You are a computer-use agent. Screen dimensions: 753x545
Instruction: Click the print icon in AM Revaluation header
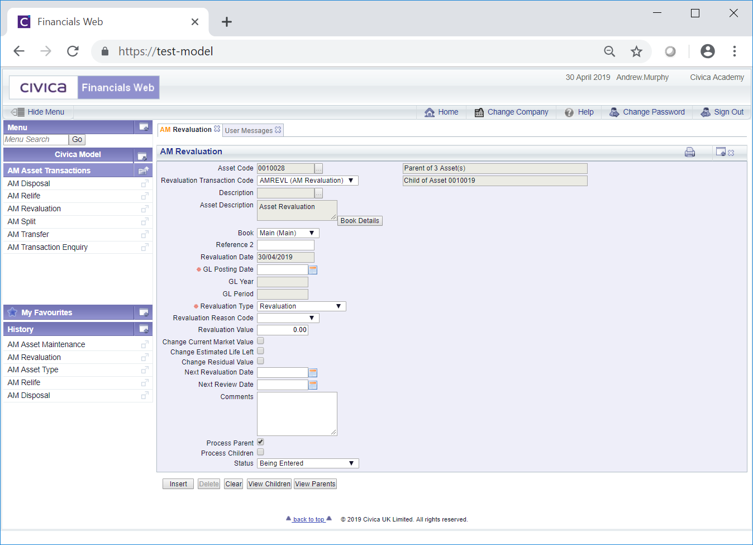point(690,152)
